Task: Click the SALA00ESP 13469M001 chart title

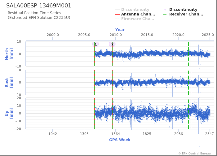Action: point(39,6)
